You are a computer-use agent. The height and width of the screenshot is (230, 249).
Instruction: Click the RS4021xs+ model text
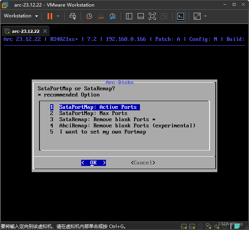[64, 39]
